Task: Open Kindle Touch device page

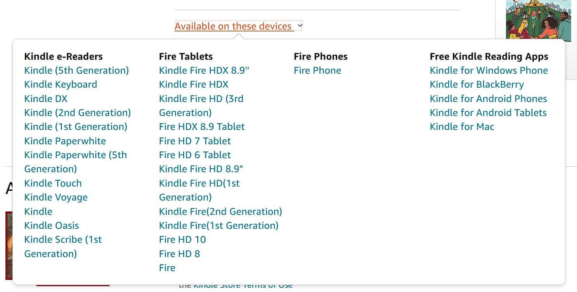Action: (x=53, y=183)
